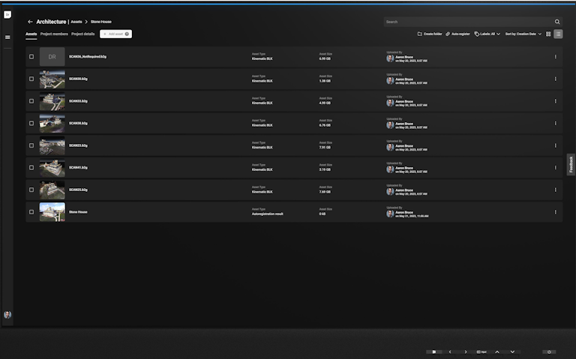Open the Project details tab
This screenshot has width=576, height=359.
point(83,34)
